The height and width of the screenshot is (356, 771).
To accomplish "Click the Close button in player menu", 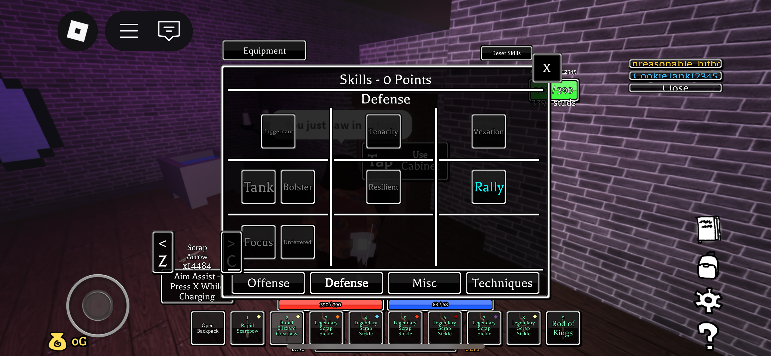I will [x=675, y=88].
